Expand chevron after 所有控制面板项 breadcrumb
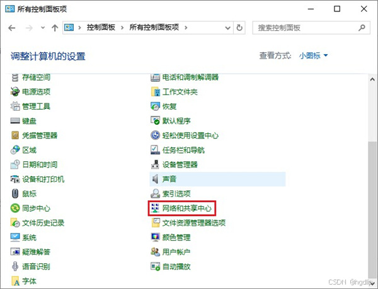The image size is (378, 289). pos(186,28)
